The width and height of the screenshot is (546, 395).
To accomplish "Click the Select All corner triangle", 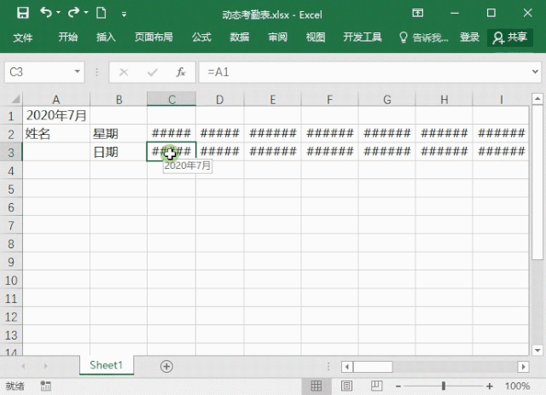I will pyautogui.click(x=15, y=100).
